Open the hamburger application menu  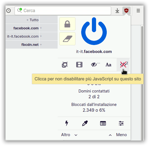click(x=138, y=10)
